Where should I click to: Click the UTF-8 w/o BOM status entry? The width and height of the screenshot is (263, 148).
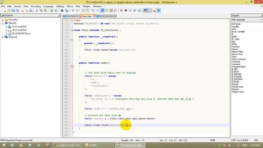click(x=240, y=140)
